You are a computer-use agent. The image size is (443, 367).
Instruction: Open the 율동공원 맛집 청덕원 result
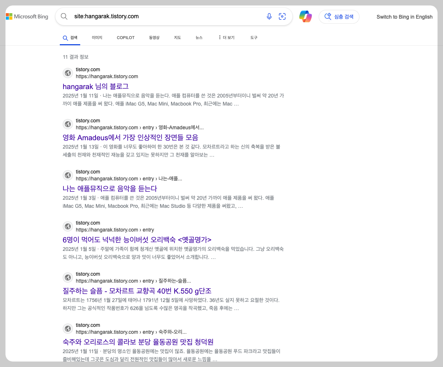point(138,342)
